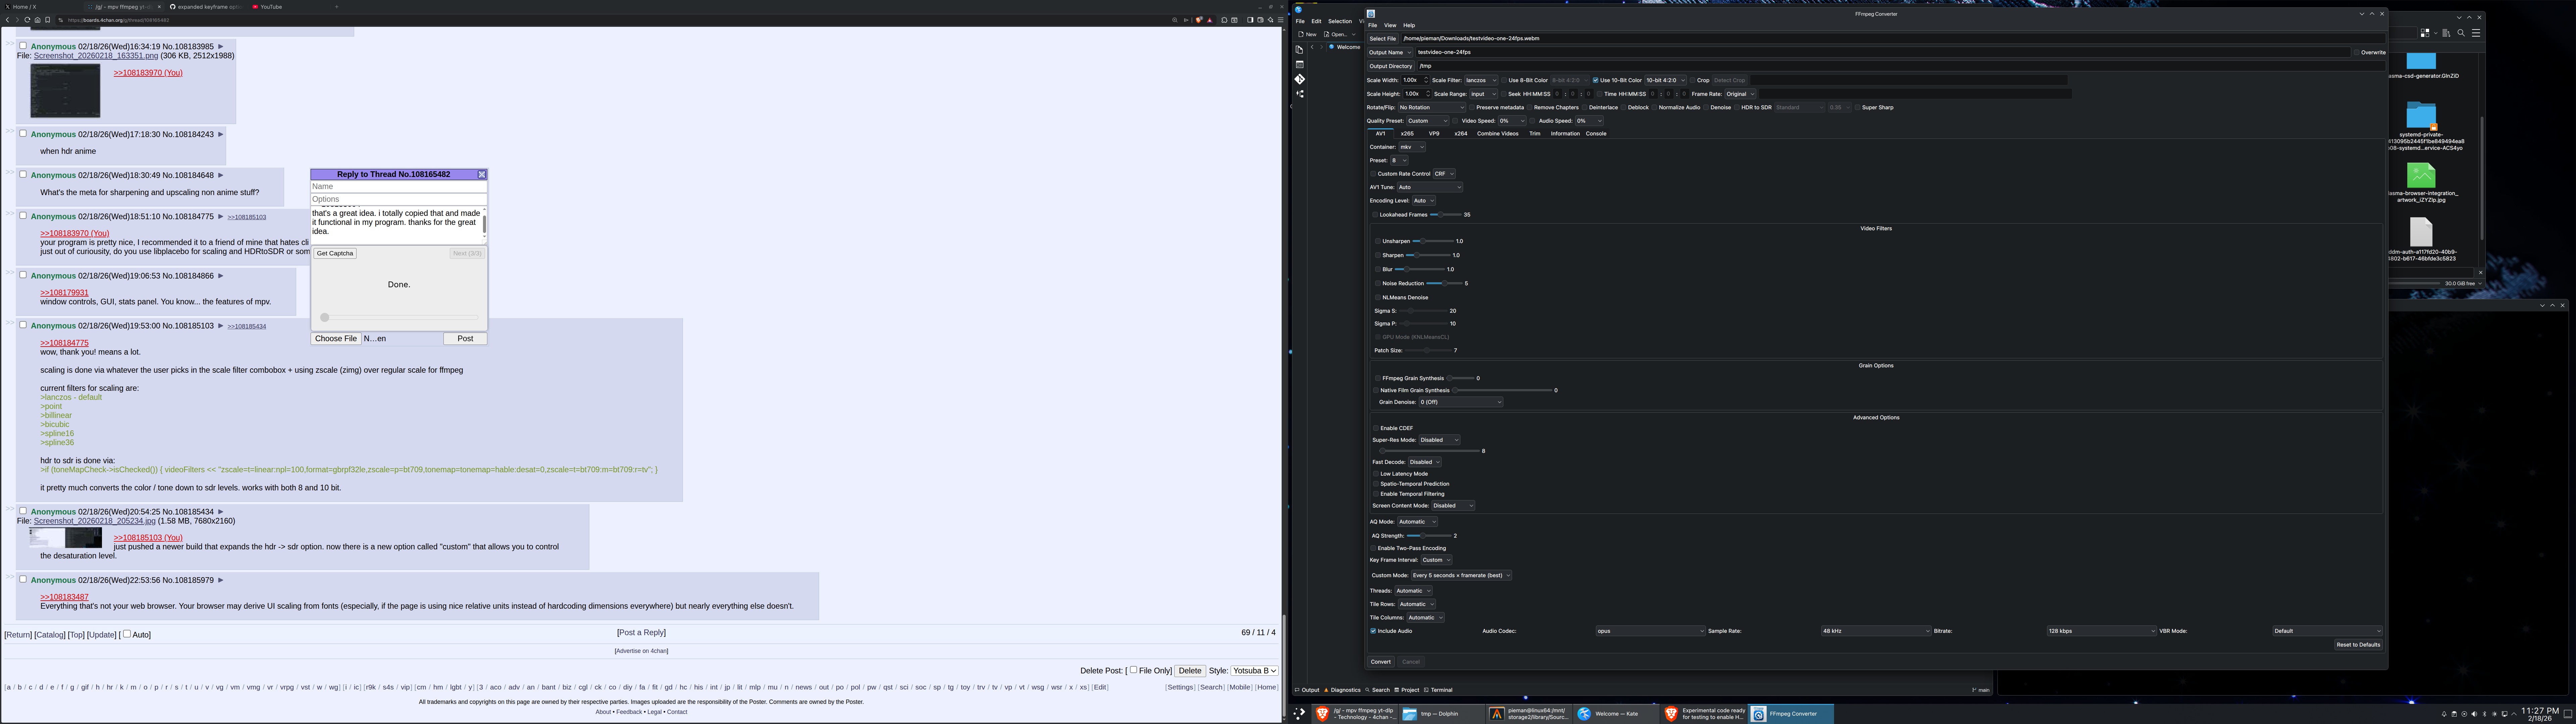Open Kate's Documents sidebar icon

pyautogui.click(x=1299, y=49)
